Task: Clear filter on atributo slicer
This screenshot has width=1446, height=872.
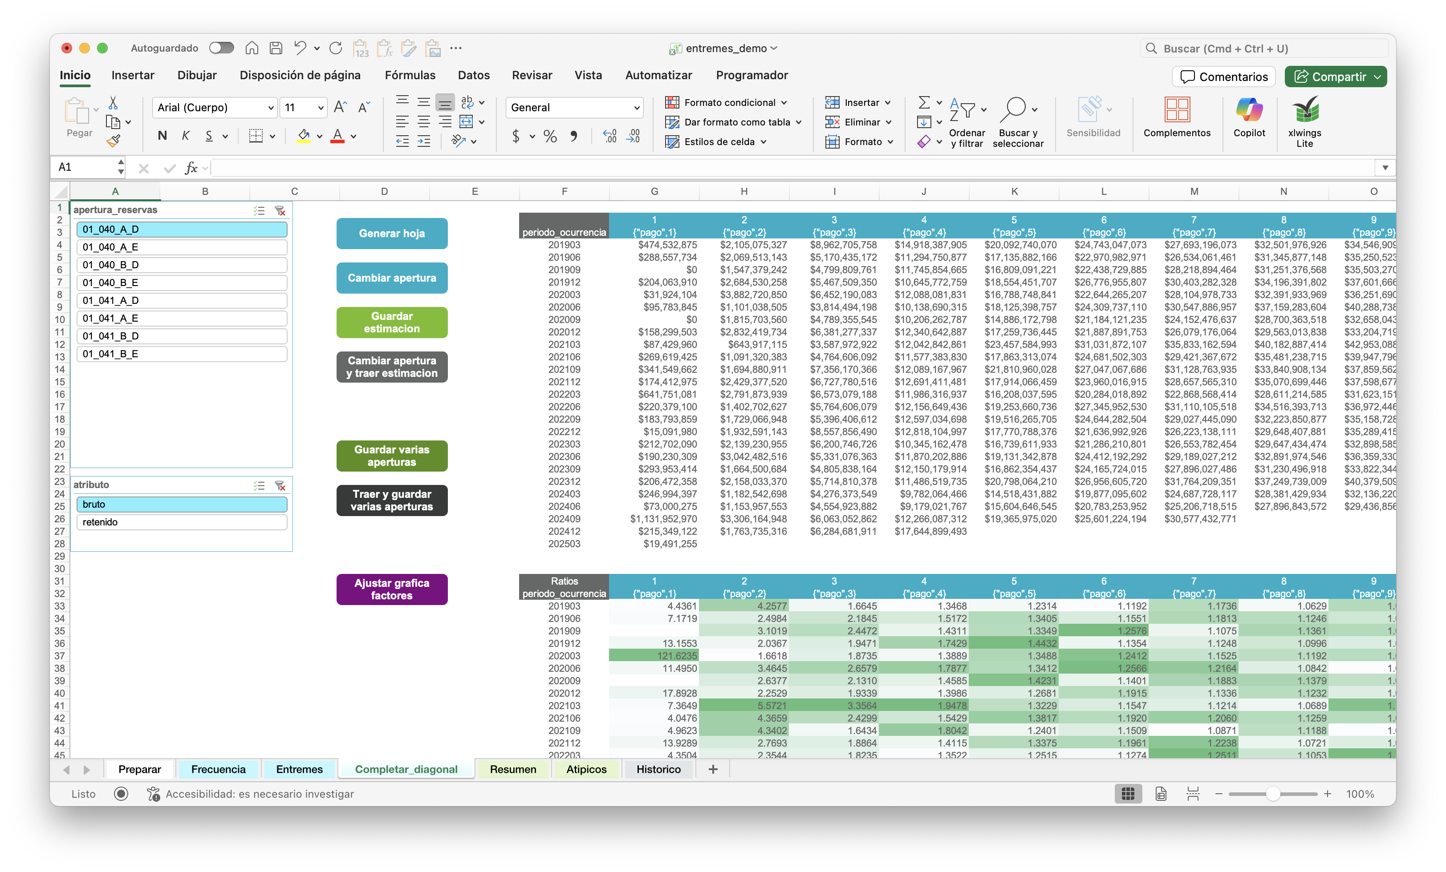Action: pyautogui.click(x=280, y=485)
